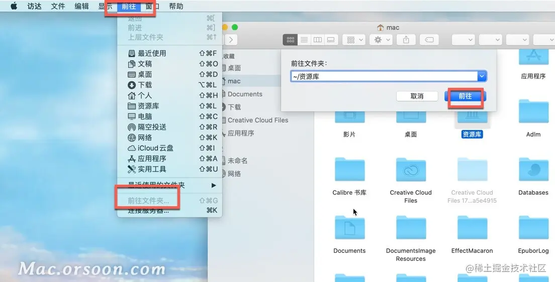Click the 取消 button

click(x=417, y=96)
